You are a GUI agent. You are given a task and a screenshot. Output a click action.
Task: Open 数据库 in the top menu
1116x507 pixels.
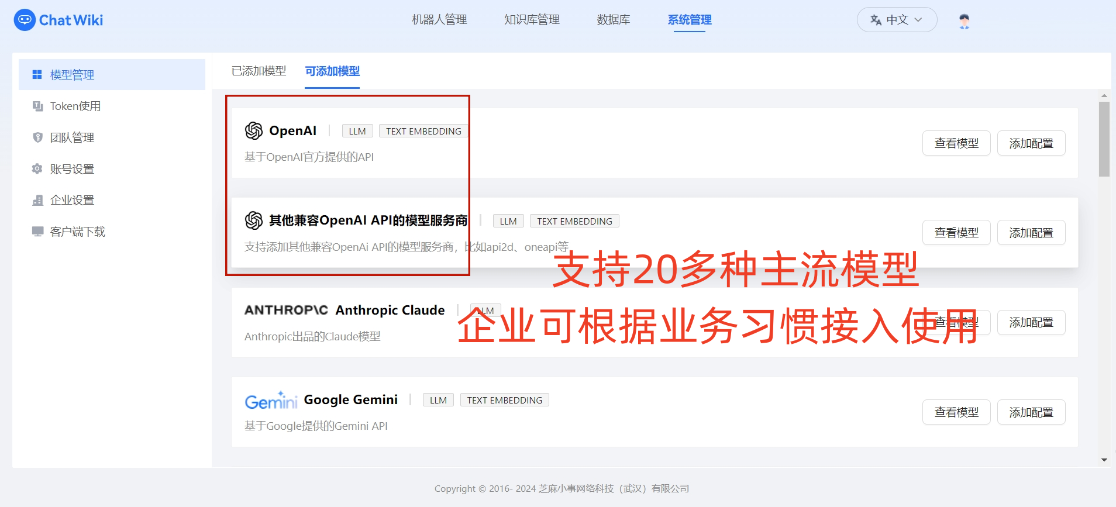pyautogui.click(x=614, y=20)
